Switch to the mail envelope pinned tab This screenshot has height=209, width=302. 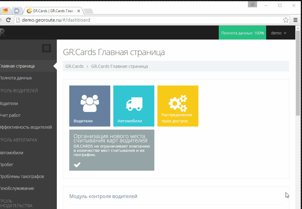tap(17, 11)
